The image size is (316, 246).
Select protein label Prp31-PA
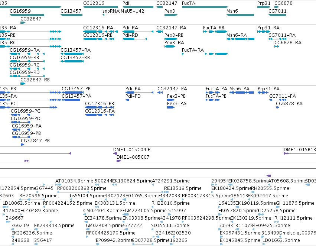[x=268, y=89]
